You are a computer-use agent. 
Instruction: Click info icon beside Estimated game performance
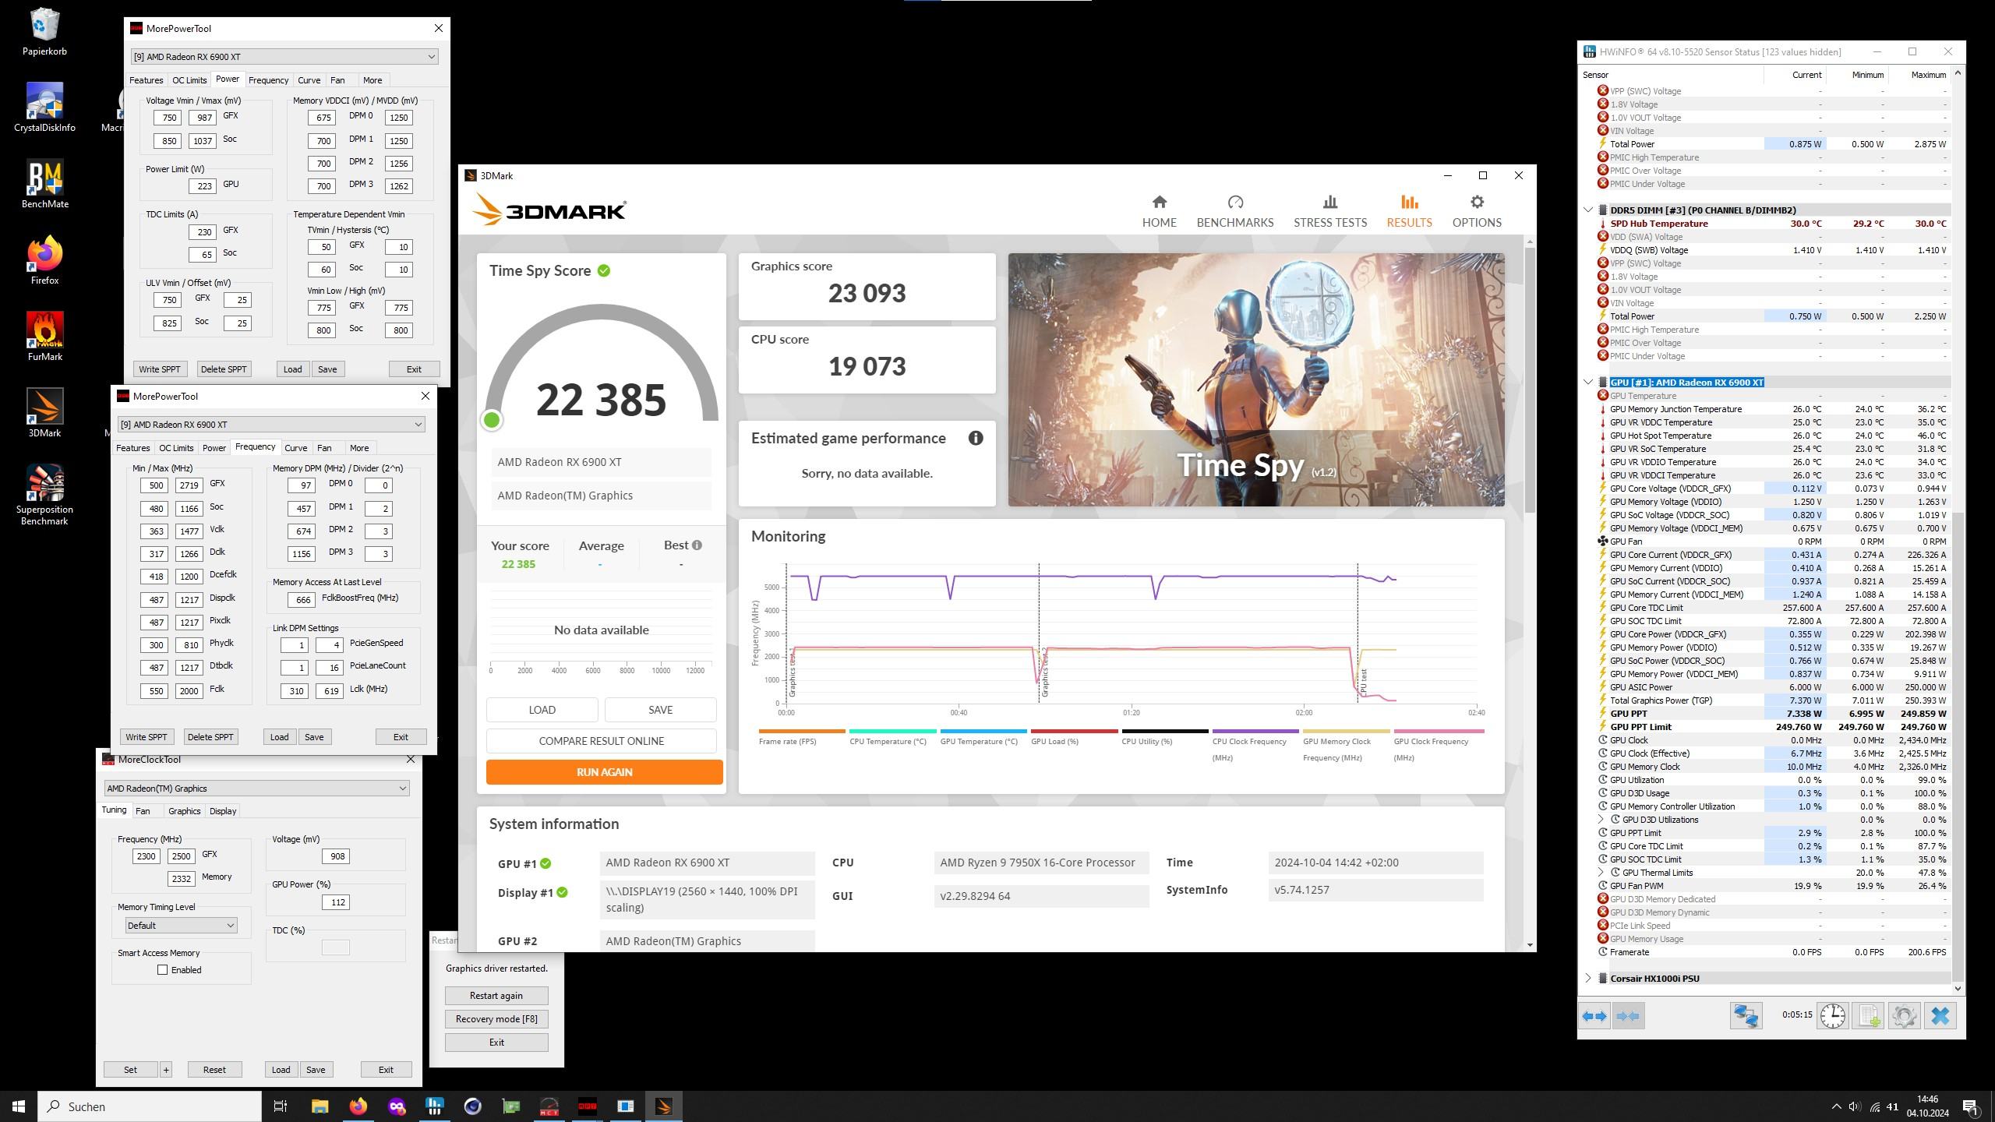975,438
